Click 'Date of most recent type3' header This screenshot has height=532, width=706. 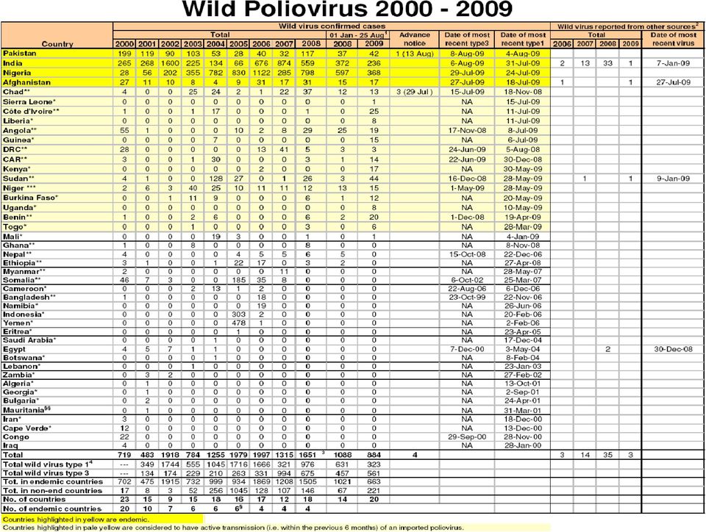click(x=466, y=39)
